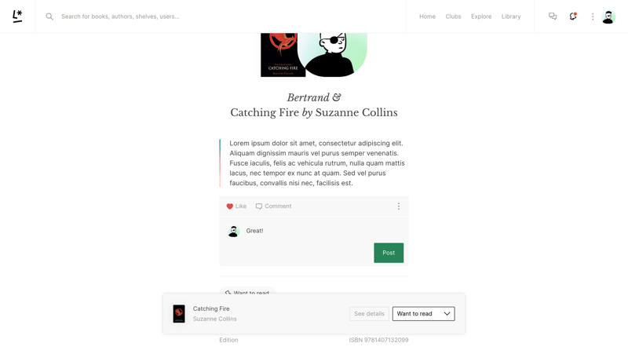
Task: Open the post options three-dot menu
Action: (399, 206)
